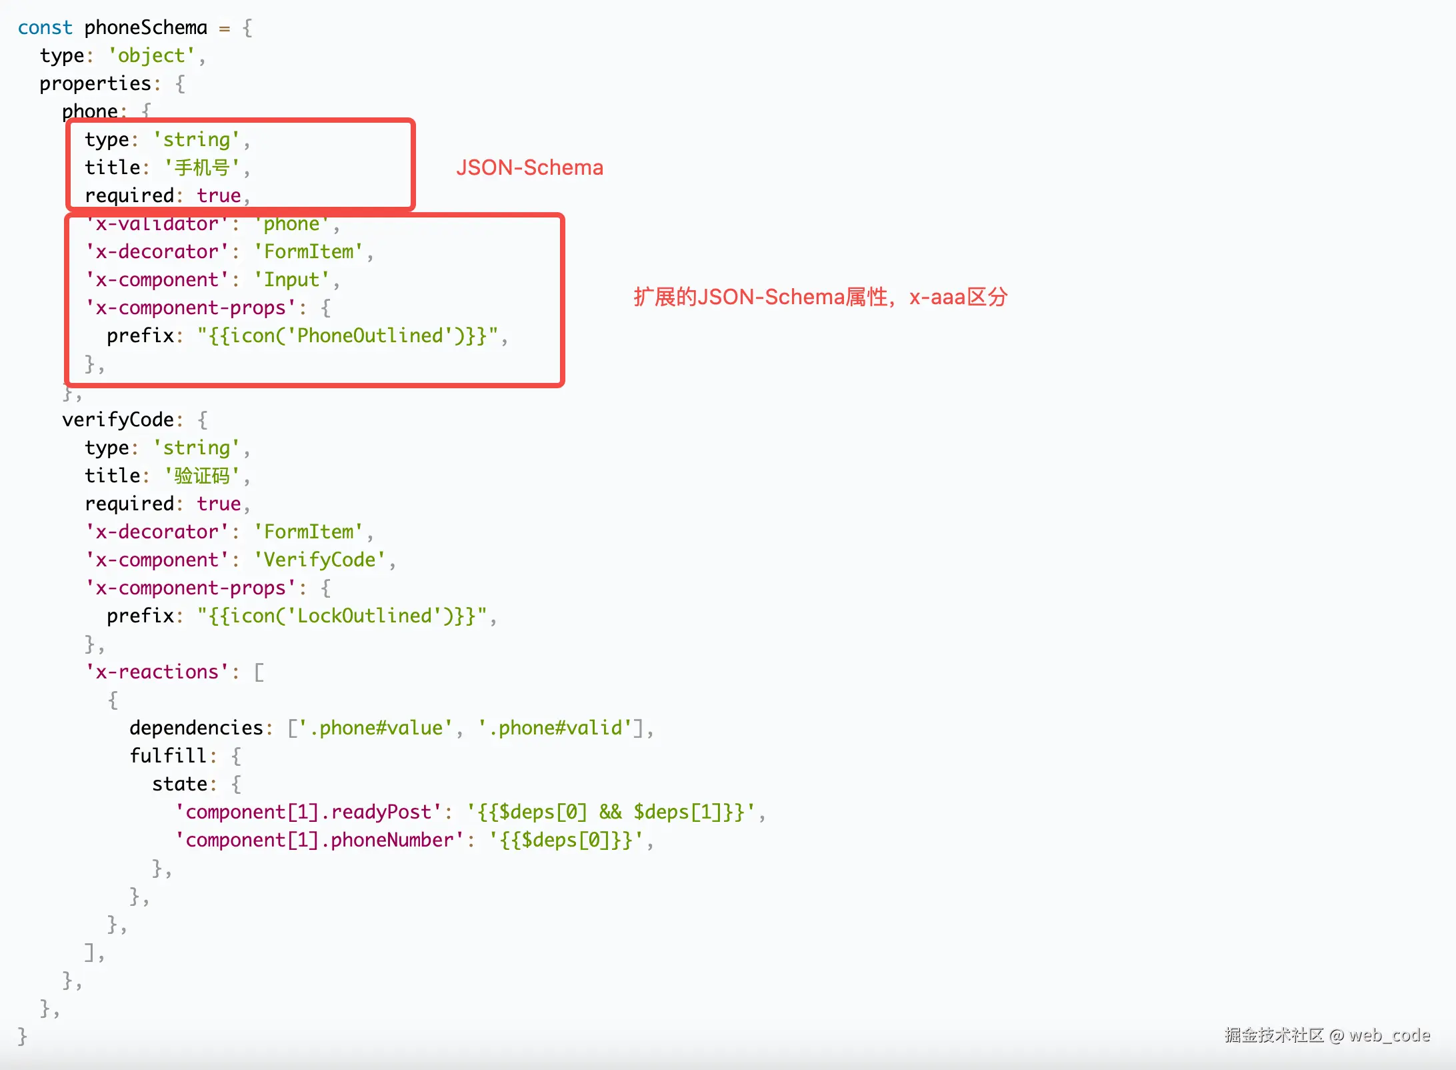Click the fulfill property key
This screenshot has width=1456, height=1070.
[168, 756]
